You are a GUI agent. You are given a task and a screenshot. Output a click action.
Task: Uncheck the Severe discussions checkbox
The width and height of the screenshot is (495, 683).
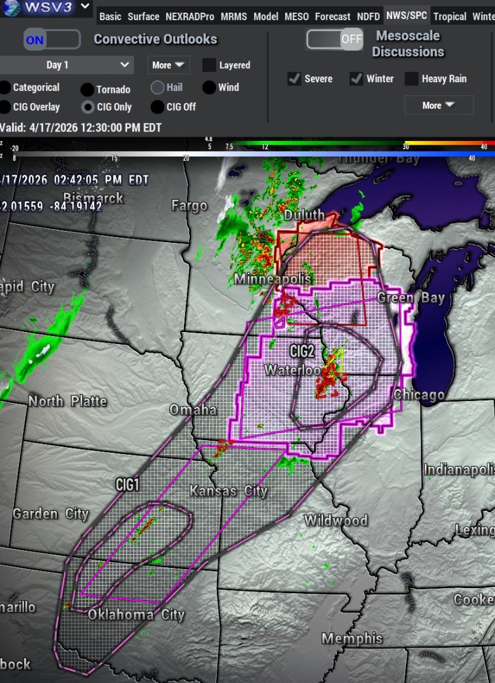tap(294, 79)
